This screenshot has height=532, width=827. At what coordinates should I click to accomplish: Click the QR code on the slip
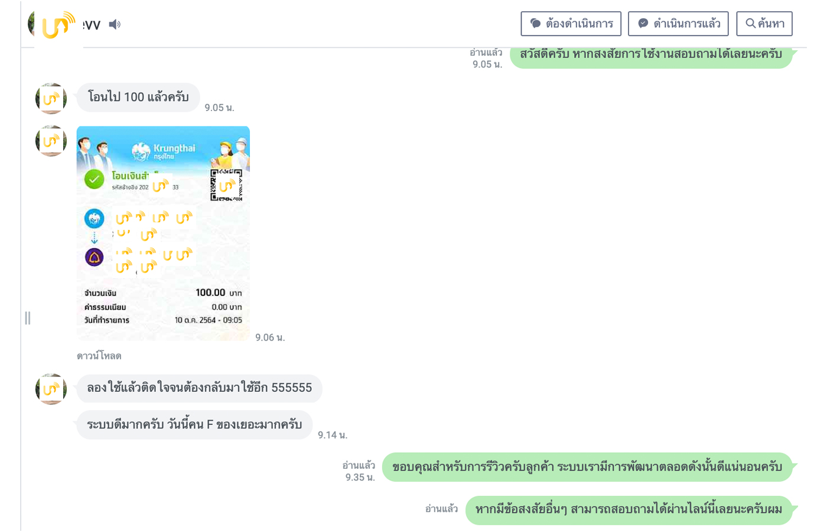[226, 185]
